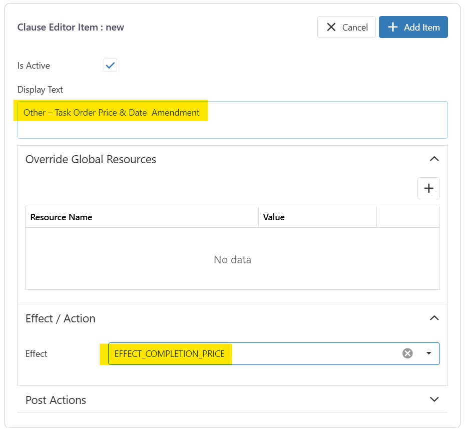Expand the Post Actions section
The height and width of the screenshot is (429, 468).
[x=434, y=399]
